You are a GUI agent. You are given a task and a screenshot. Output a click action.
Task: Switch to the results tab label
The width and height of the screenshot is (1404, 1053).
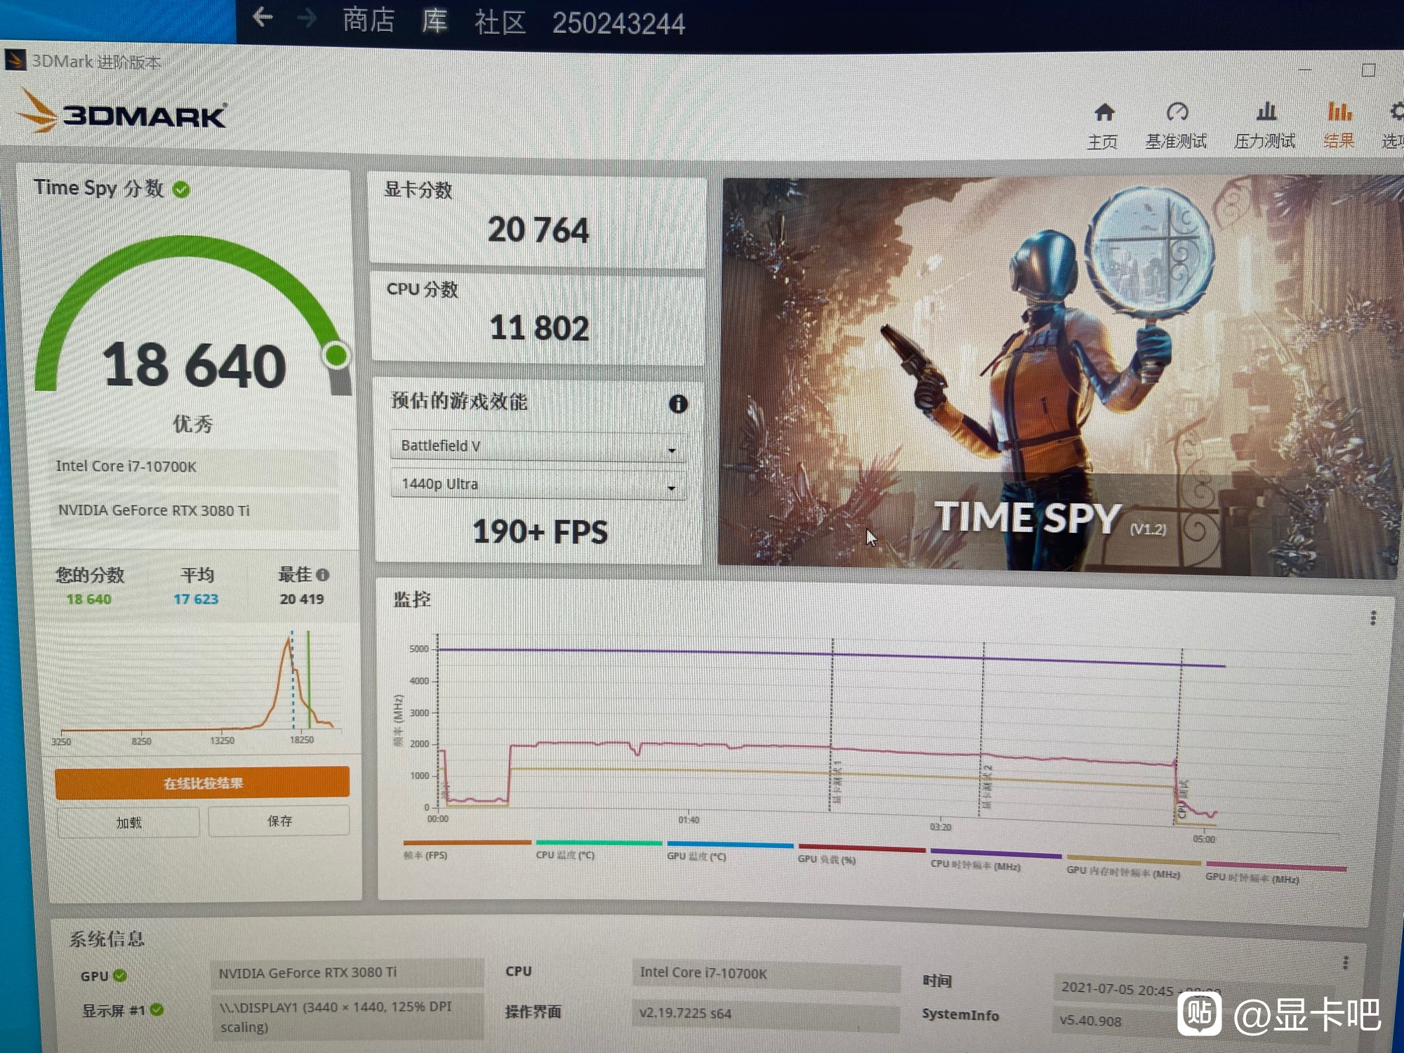tap(1339, 140)
